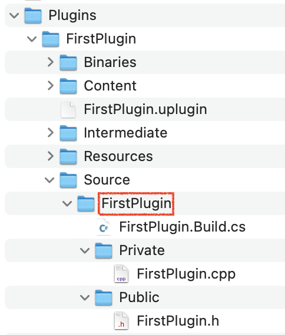Click the Source folder icon

click(x=68, y=180)
